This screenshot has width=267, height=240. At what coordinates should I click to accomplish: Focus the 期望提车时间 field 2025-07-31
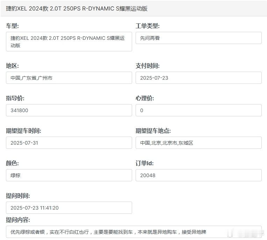[69, 143]
